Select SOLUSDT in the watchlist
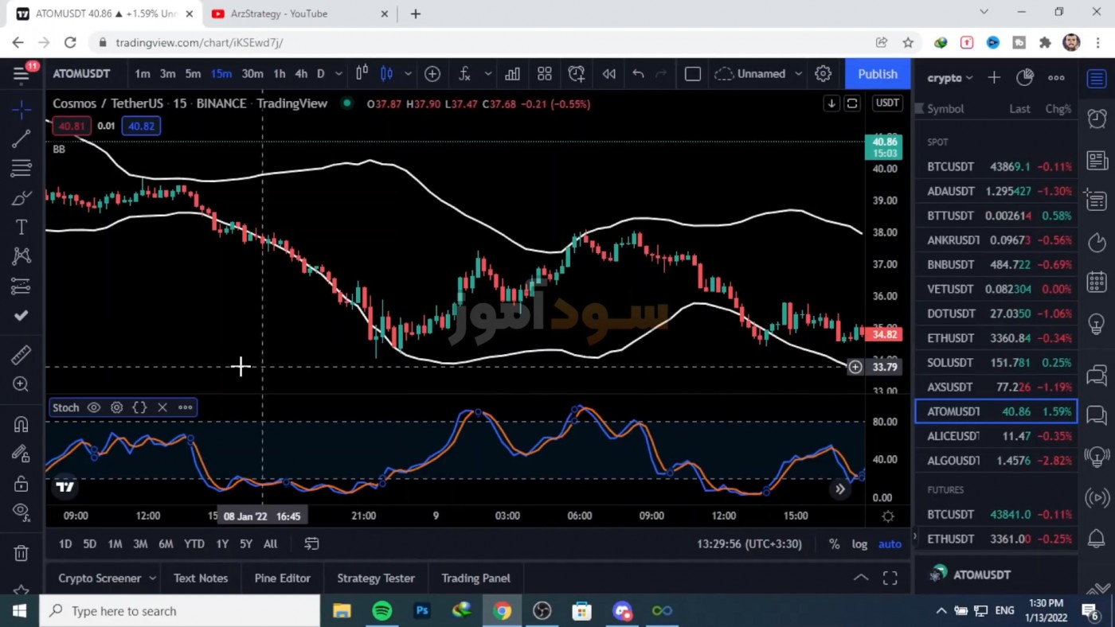This screenshot has width=1115, height=627. pos(996,363)
